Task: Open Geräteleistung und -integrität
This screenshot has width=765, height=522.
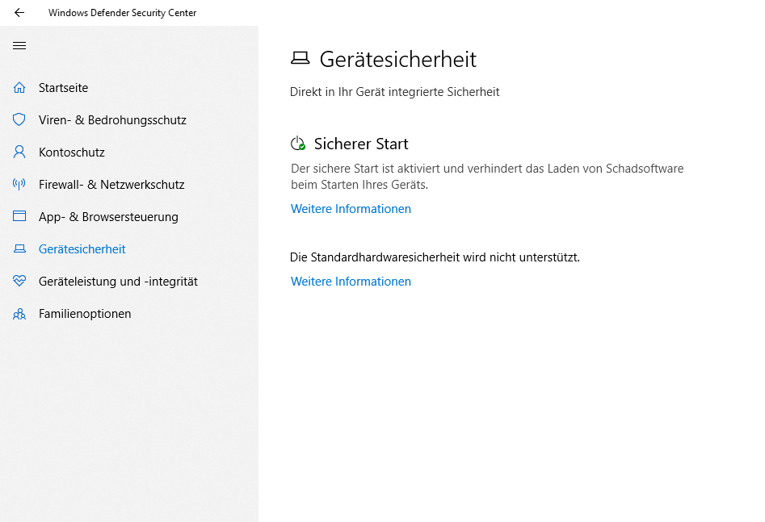Action: pyautogui.click(x=118, y=282)
